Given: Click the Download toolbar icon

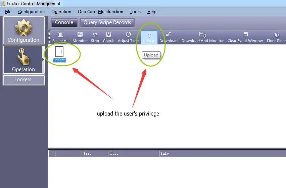Looking at the screenshot, I should click(x=169, y=37).
